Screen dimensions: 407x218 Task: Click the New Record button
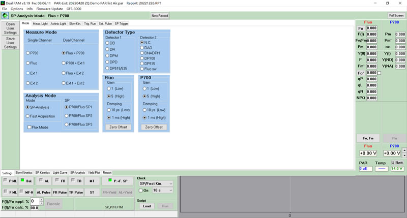click(160, 16)
